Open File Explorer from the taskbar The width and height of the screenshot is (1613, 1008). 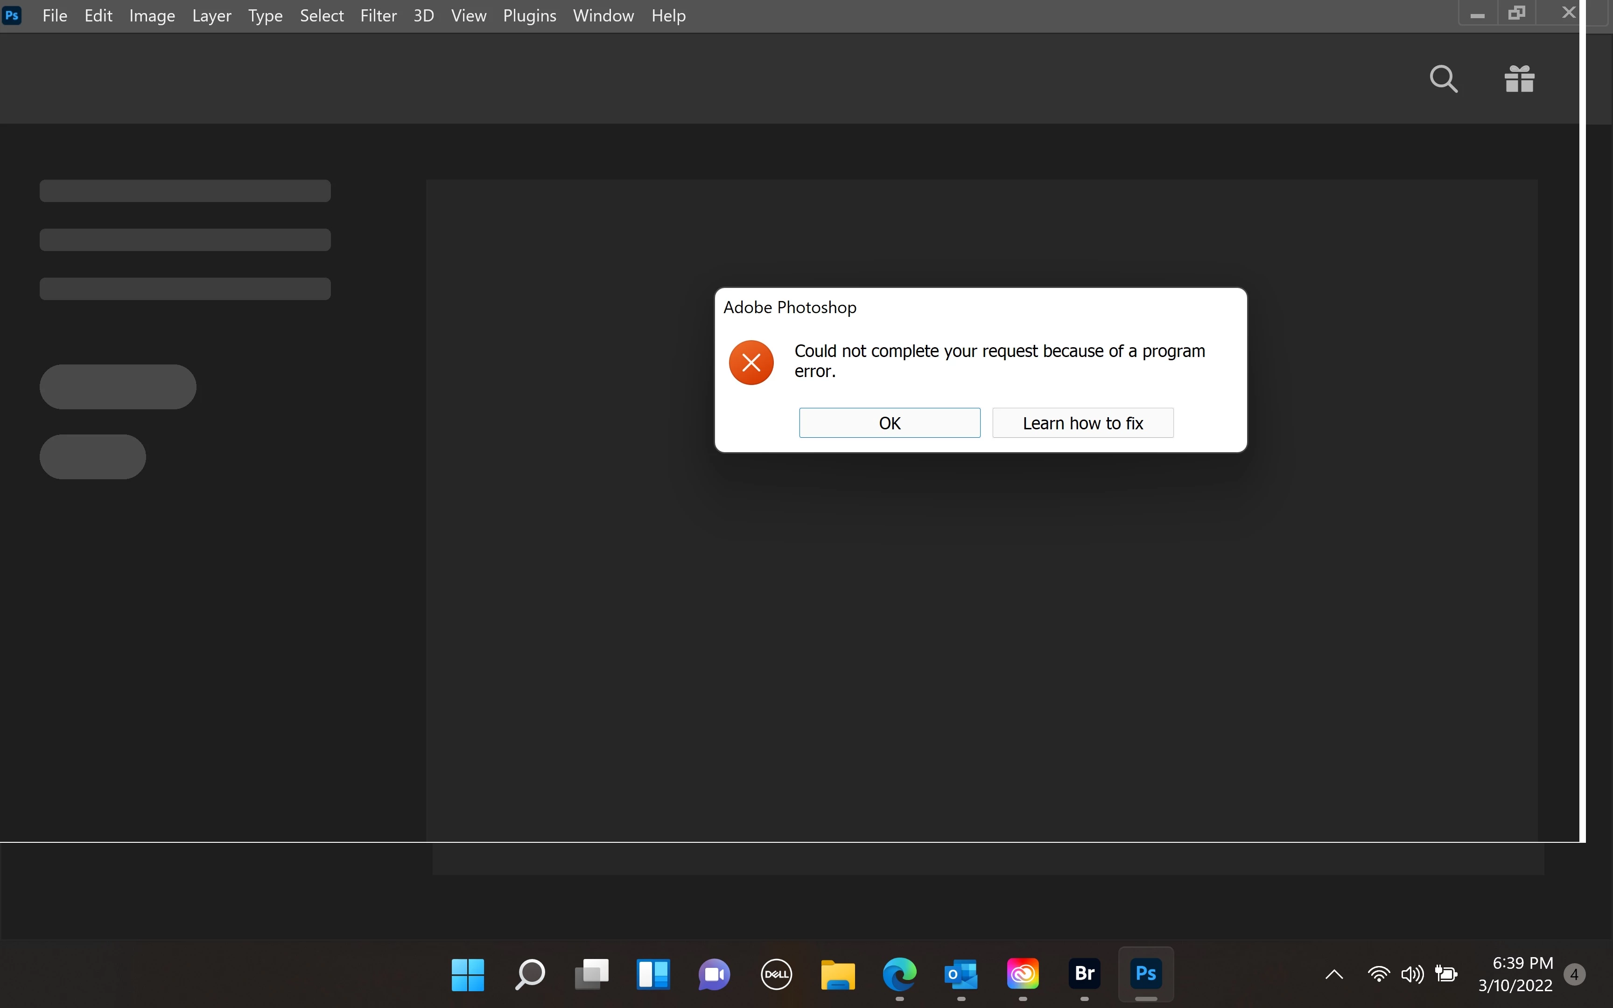(838, 974)
